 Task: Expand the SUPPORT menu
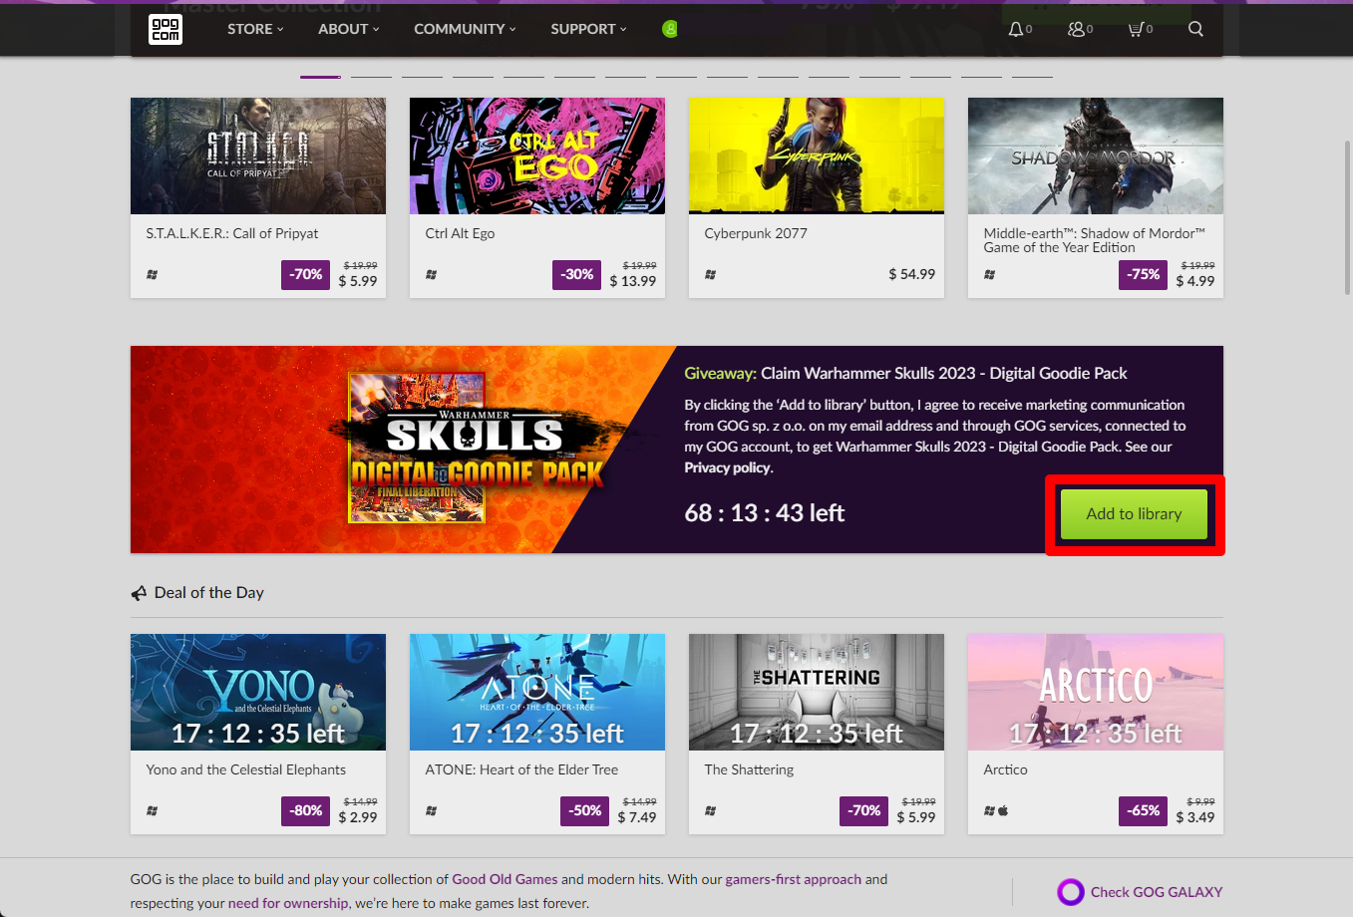pos(588,29)
